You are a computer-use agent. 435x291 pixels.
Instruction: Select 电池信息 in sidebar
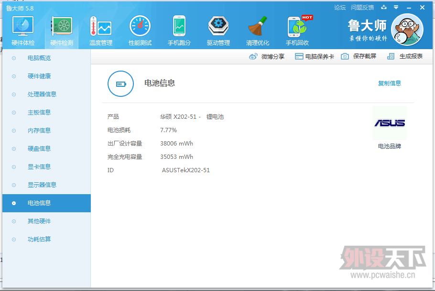[47, 203]
